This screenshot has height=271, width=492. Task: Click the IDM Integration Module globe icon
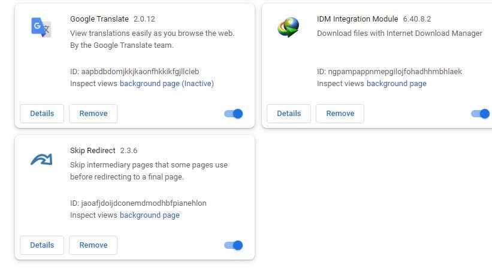pos(288,28)
